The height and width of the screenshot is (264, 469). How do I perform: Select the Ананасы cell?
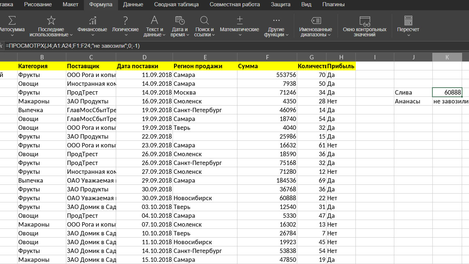pyautogui.click(x=413, y=101)
